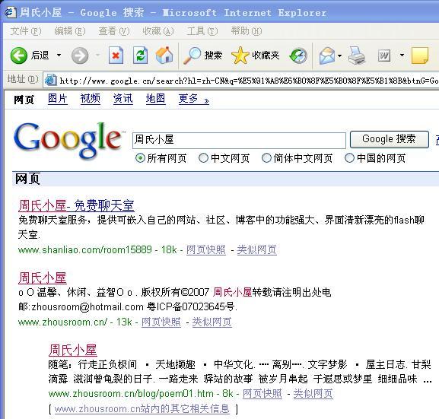Click the search box containing 周氏小屋
This screenshot has height=419, width=439.
pyautogui.click(x=239, y=140)
